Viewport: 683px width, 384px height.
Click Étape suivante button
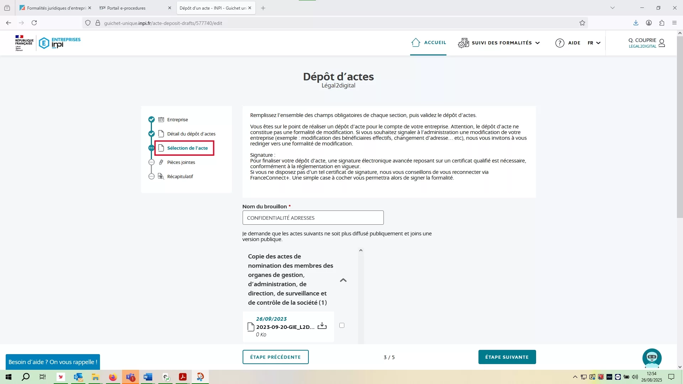(x=507, y=357)
